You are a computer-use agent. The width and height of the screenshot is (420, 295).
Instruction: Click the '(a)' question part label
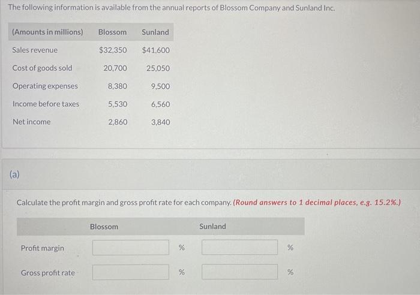click(x=14, y=175)
